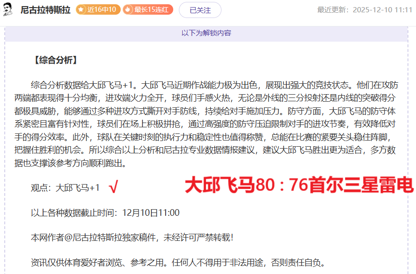This screenshot has height=274, width=416.
Task: Click the red check mark beside the prediction
Action: click(113, 187)
